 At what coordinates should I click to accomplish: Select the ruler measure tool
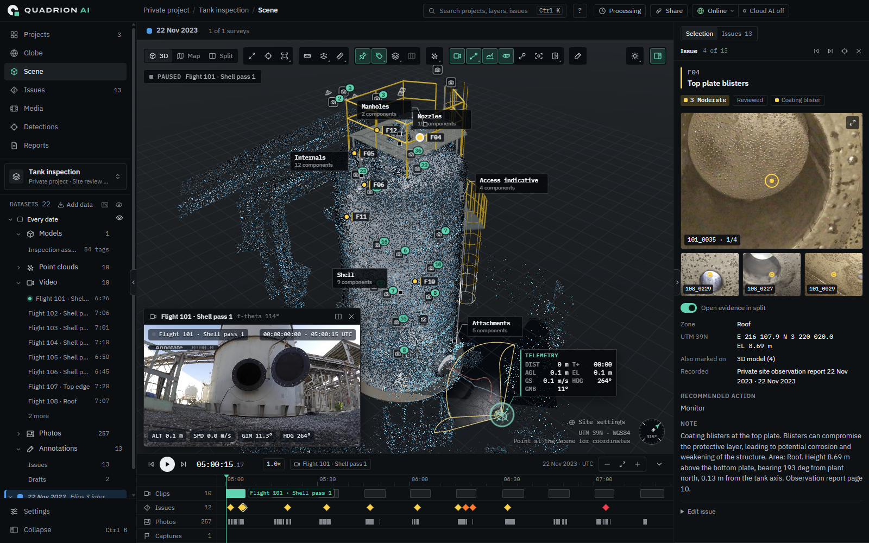click(307, 56)
